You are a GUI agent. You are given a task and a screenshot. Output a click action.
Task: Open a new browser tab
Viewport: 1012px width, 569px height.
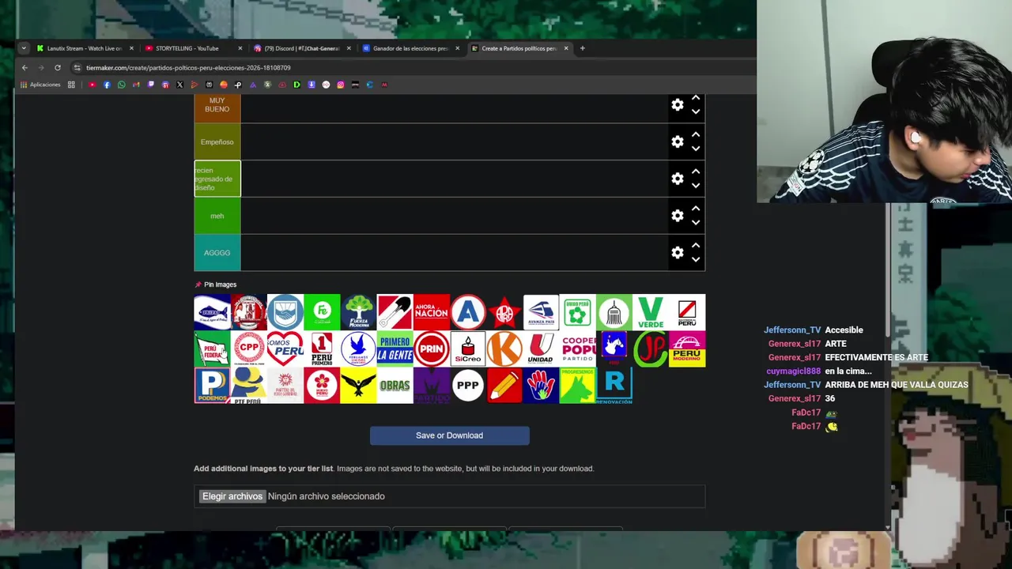[583, 48]
